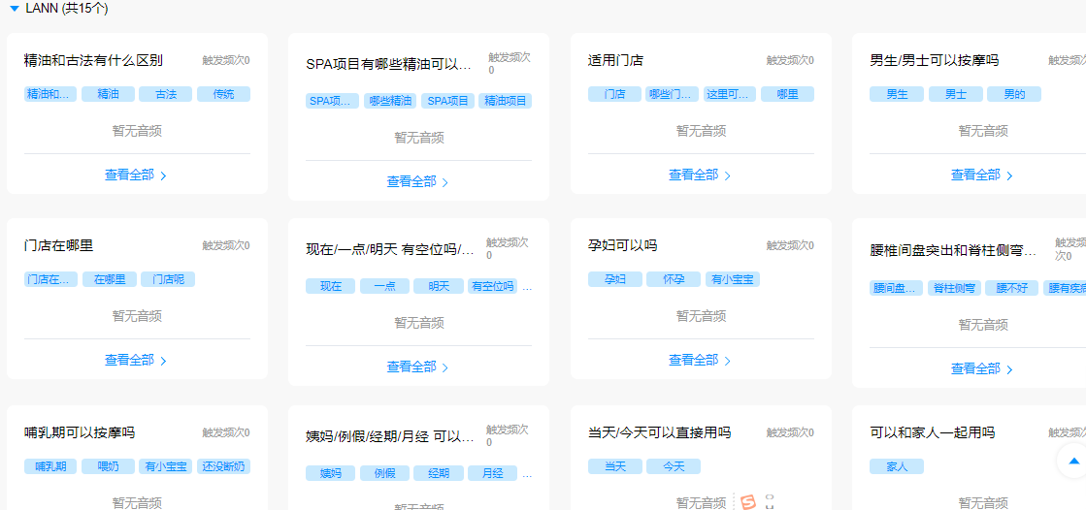Click the Sogou input method icon
The height and width of the screenshot is (510, 1086).
(747, 501)
